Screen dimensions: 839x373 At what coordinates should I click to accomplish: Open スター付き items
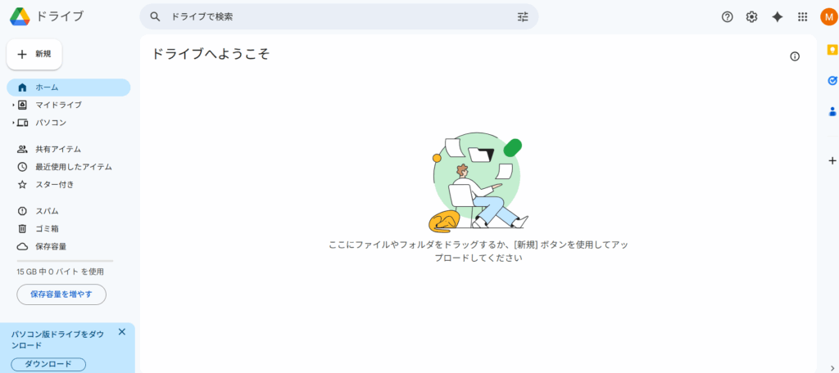(x=69, y=185)
